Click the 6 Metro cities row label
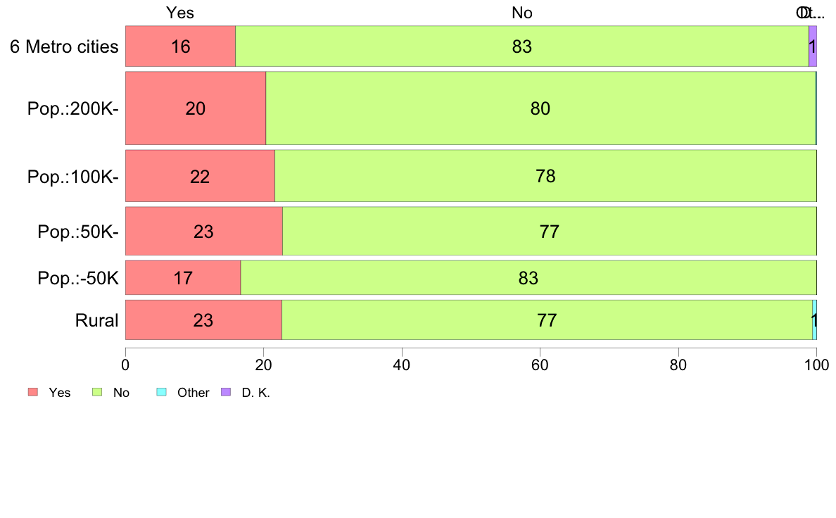 tap(64, 46)
